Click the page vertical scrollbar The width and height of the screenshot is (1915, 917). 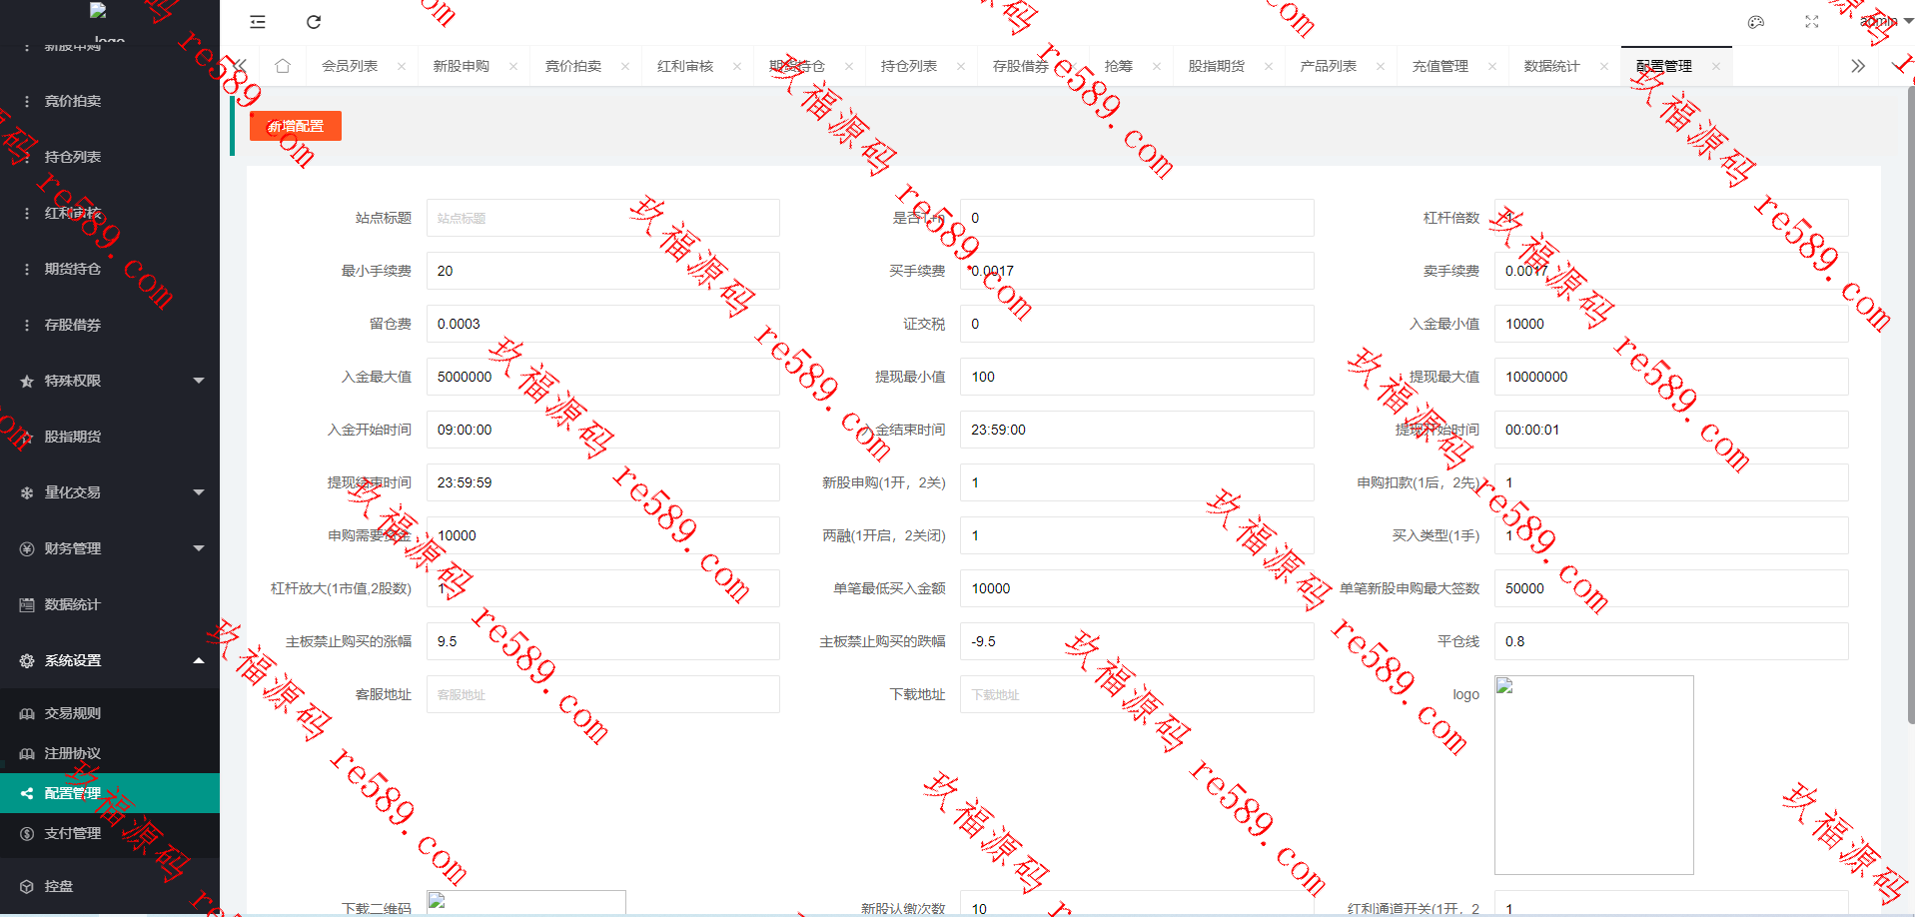1910,405
